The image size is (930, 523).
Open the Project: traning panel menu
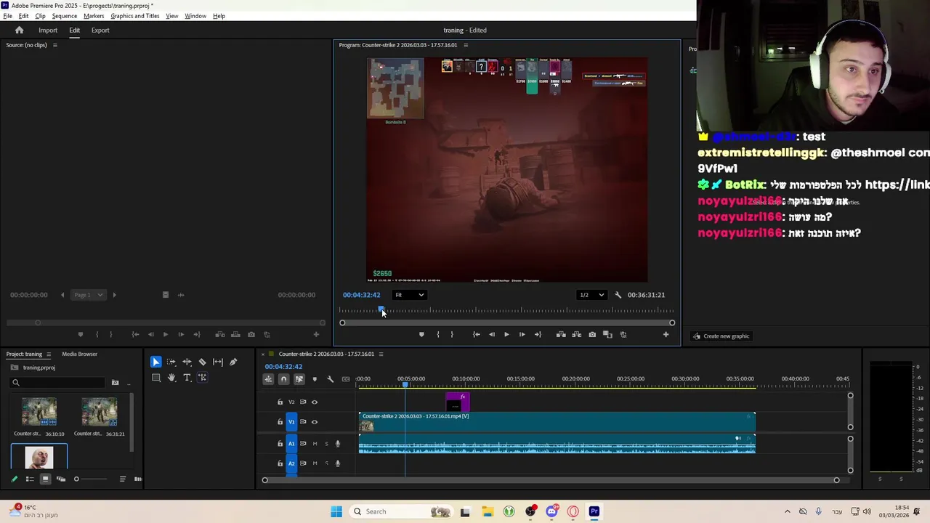click(x=49, y=354)
